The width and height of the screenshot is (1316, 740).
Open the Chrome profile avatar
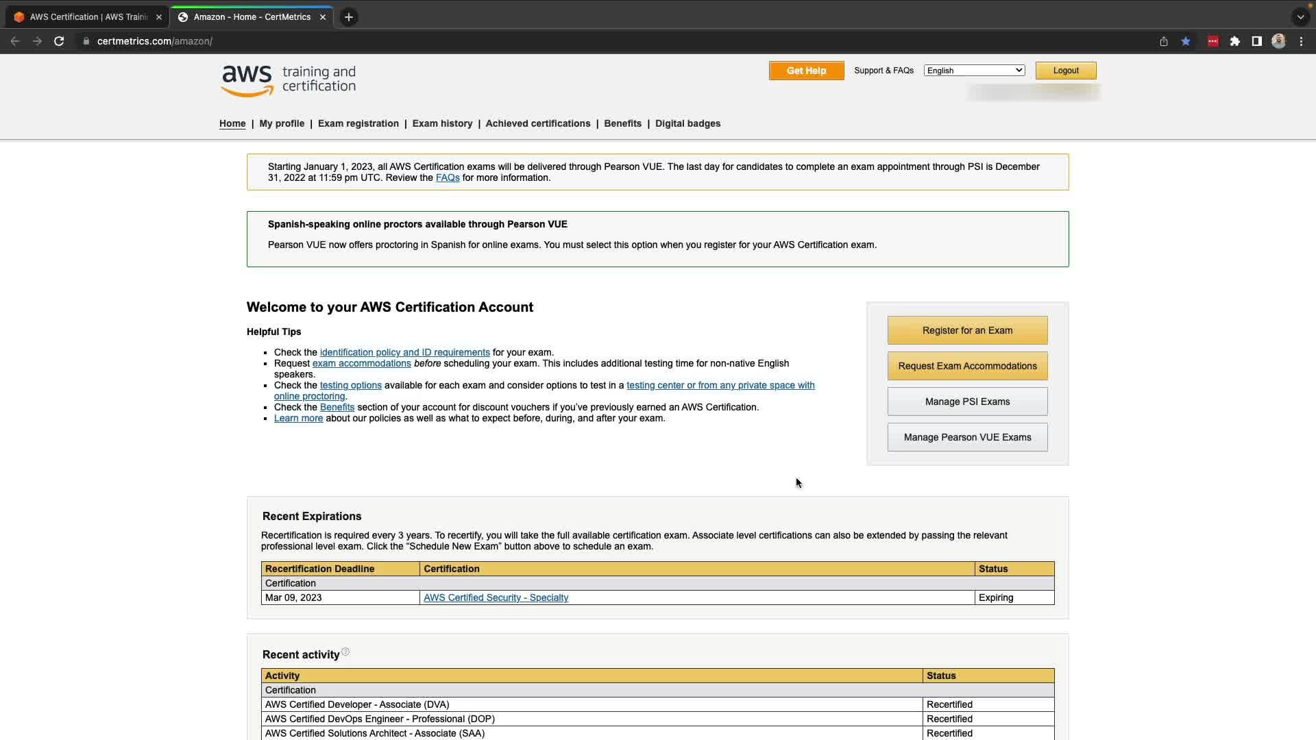[1278, 41]
